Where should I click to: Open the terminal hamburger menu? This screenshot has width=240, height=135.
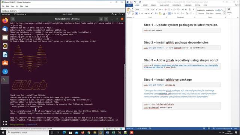tap(106, 19)
